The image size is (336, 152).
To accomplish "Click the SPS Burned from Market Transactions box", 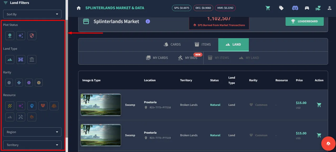I will [219, 23].
